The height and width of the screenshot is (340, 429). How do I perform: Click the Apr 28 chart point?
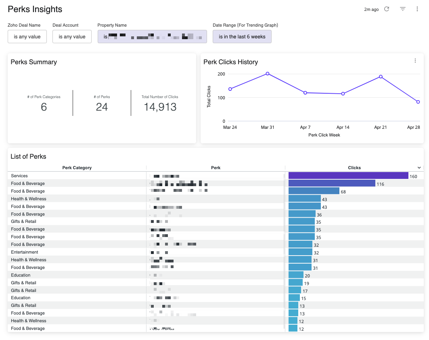point(418,102)
